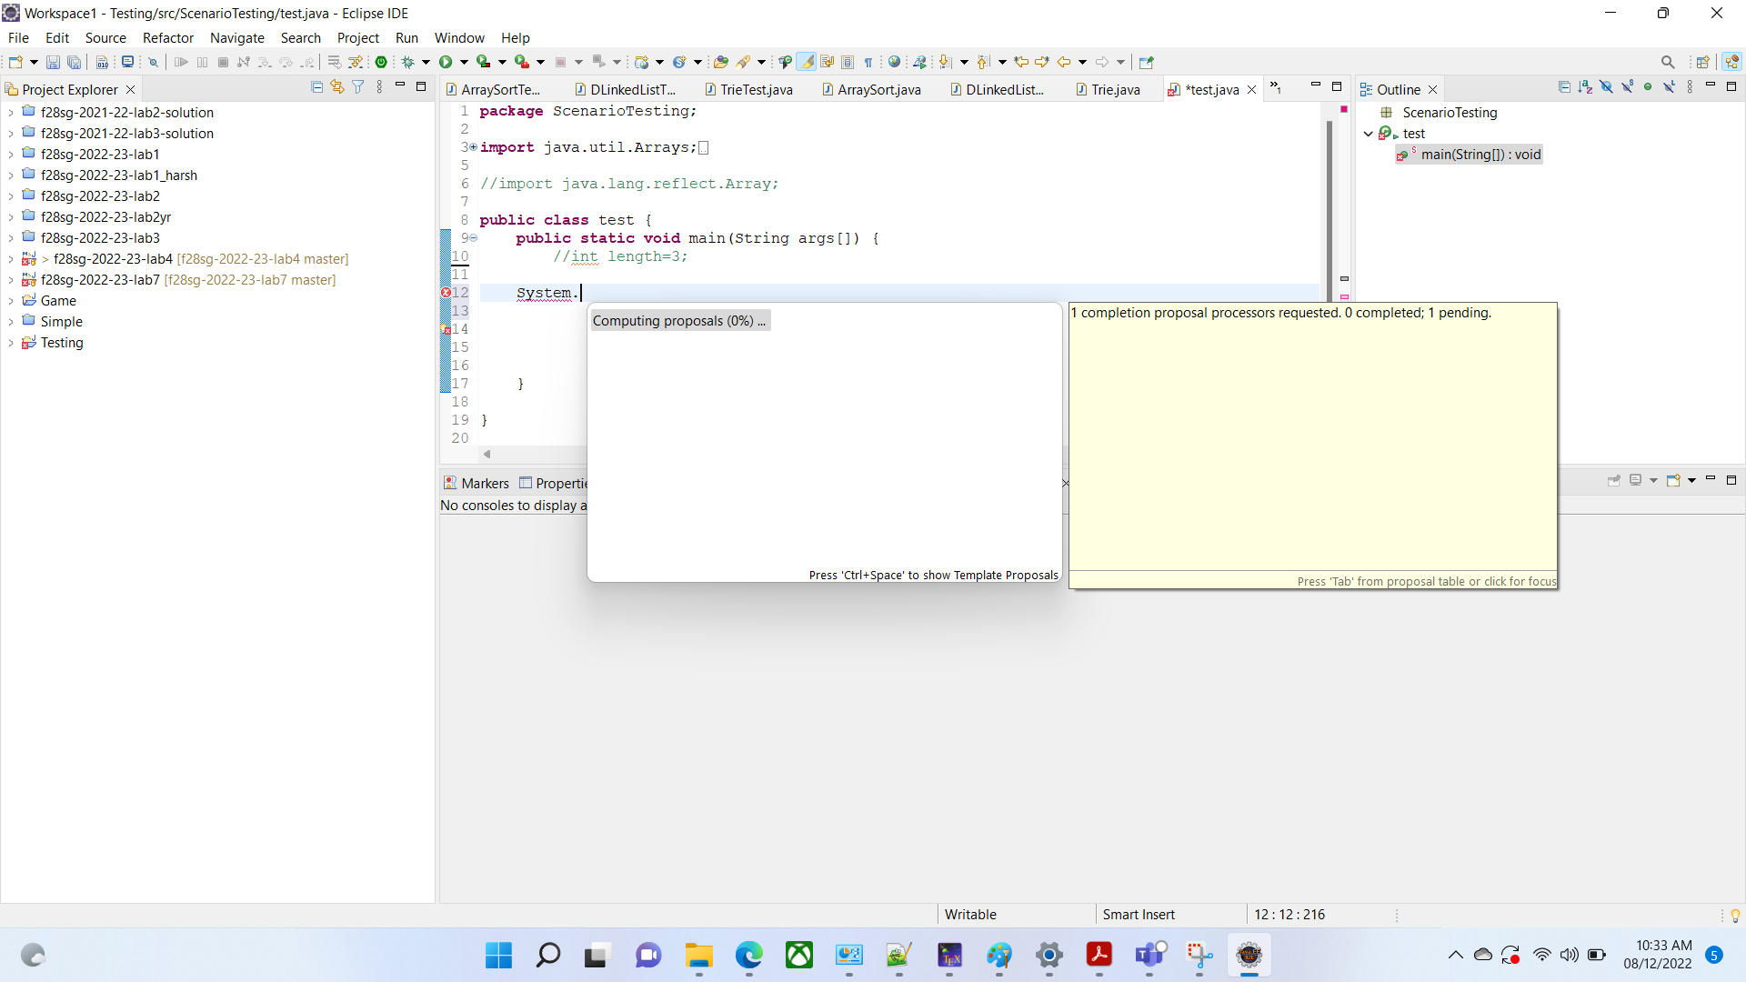This screenshot has width=1746, height=982.
Task: Select main(String[]) : void in Outline
Action: [1480, 155]
